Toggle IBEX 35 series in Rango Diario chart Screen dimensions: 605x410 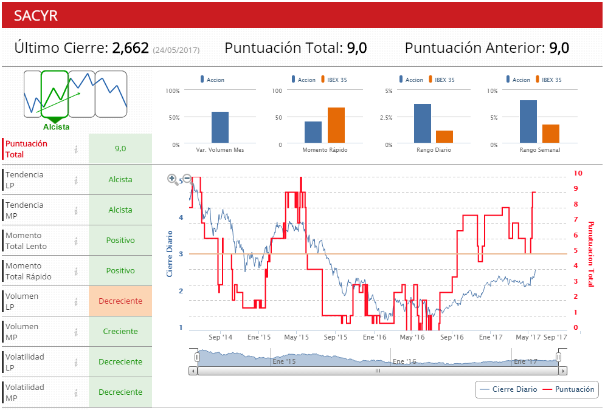point(441,80)
